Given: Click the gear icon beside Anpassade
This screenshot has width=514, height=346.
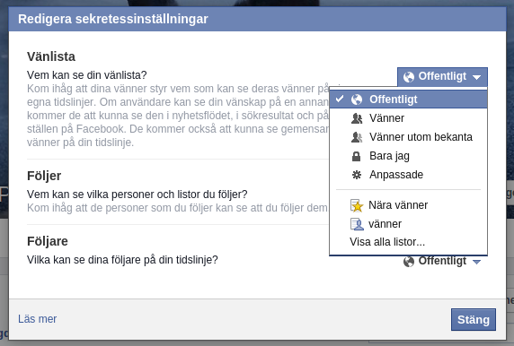Looking at the screenshot, I should pos(357,175).
